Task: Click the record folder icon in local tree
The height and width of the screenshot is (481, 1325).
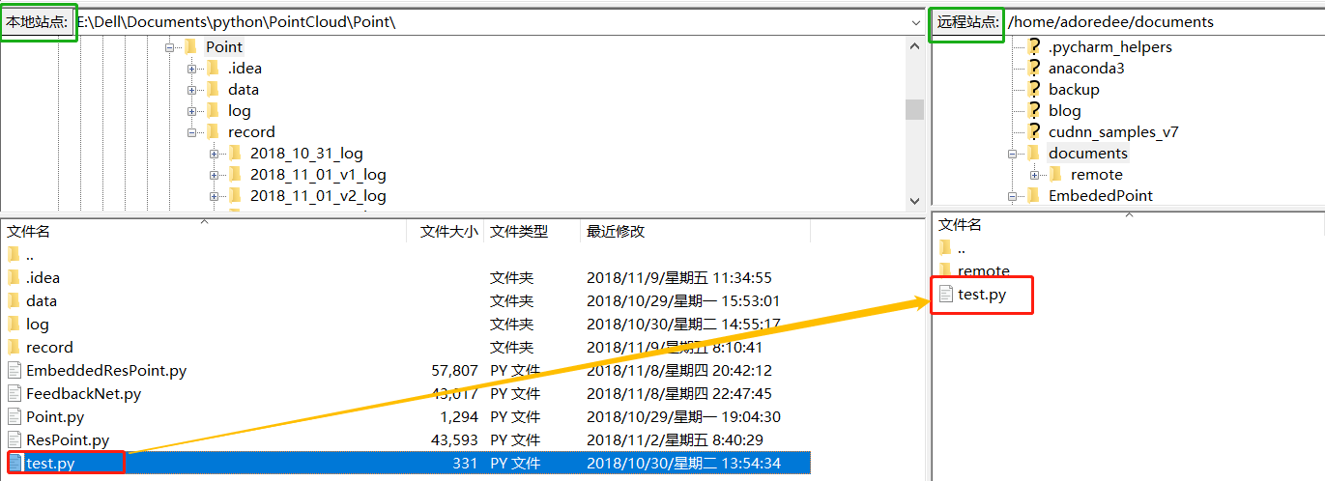Action: tap(213, 131)
